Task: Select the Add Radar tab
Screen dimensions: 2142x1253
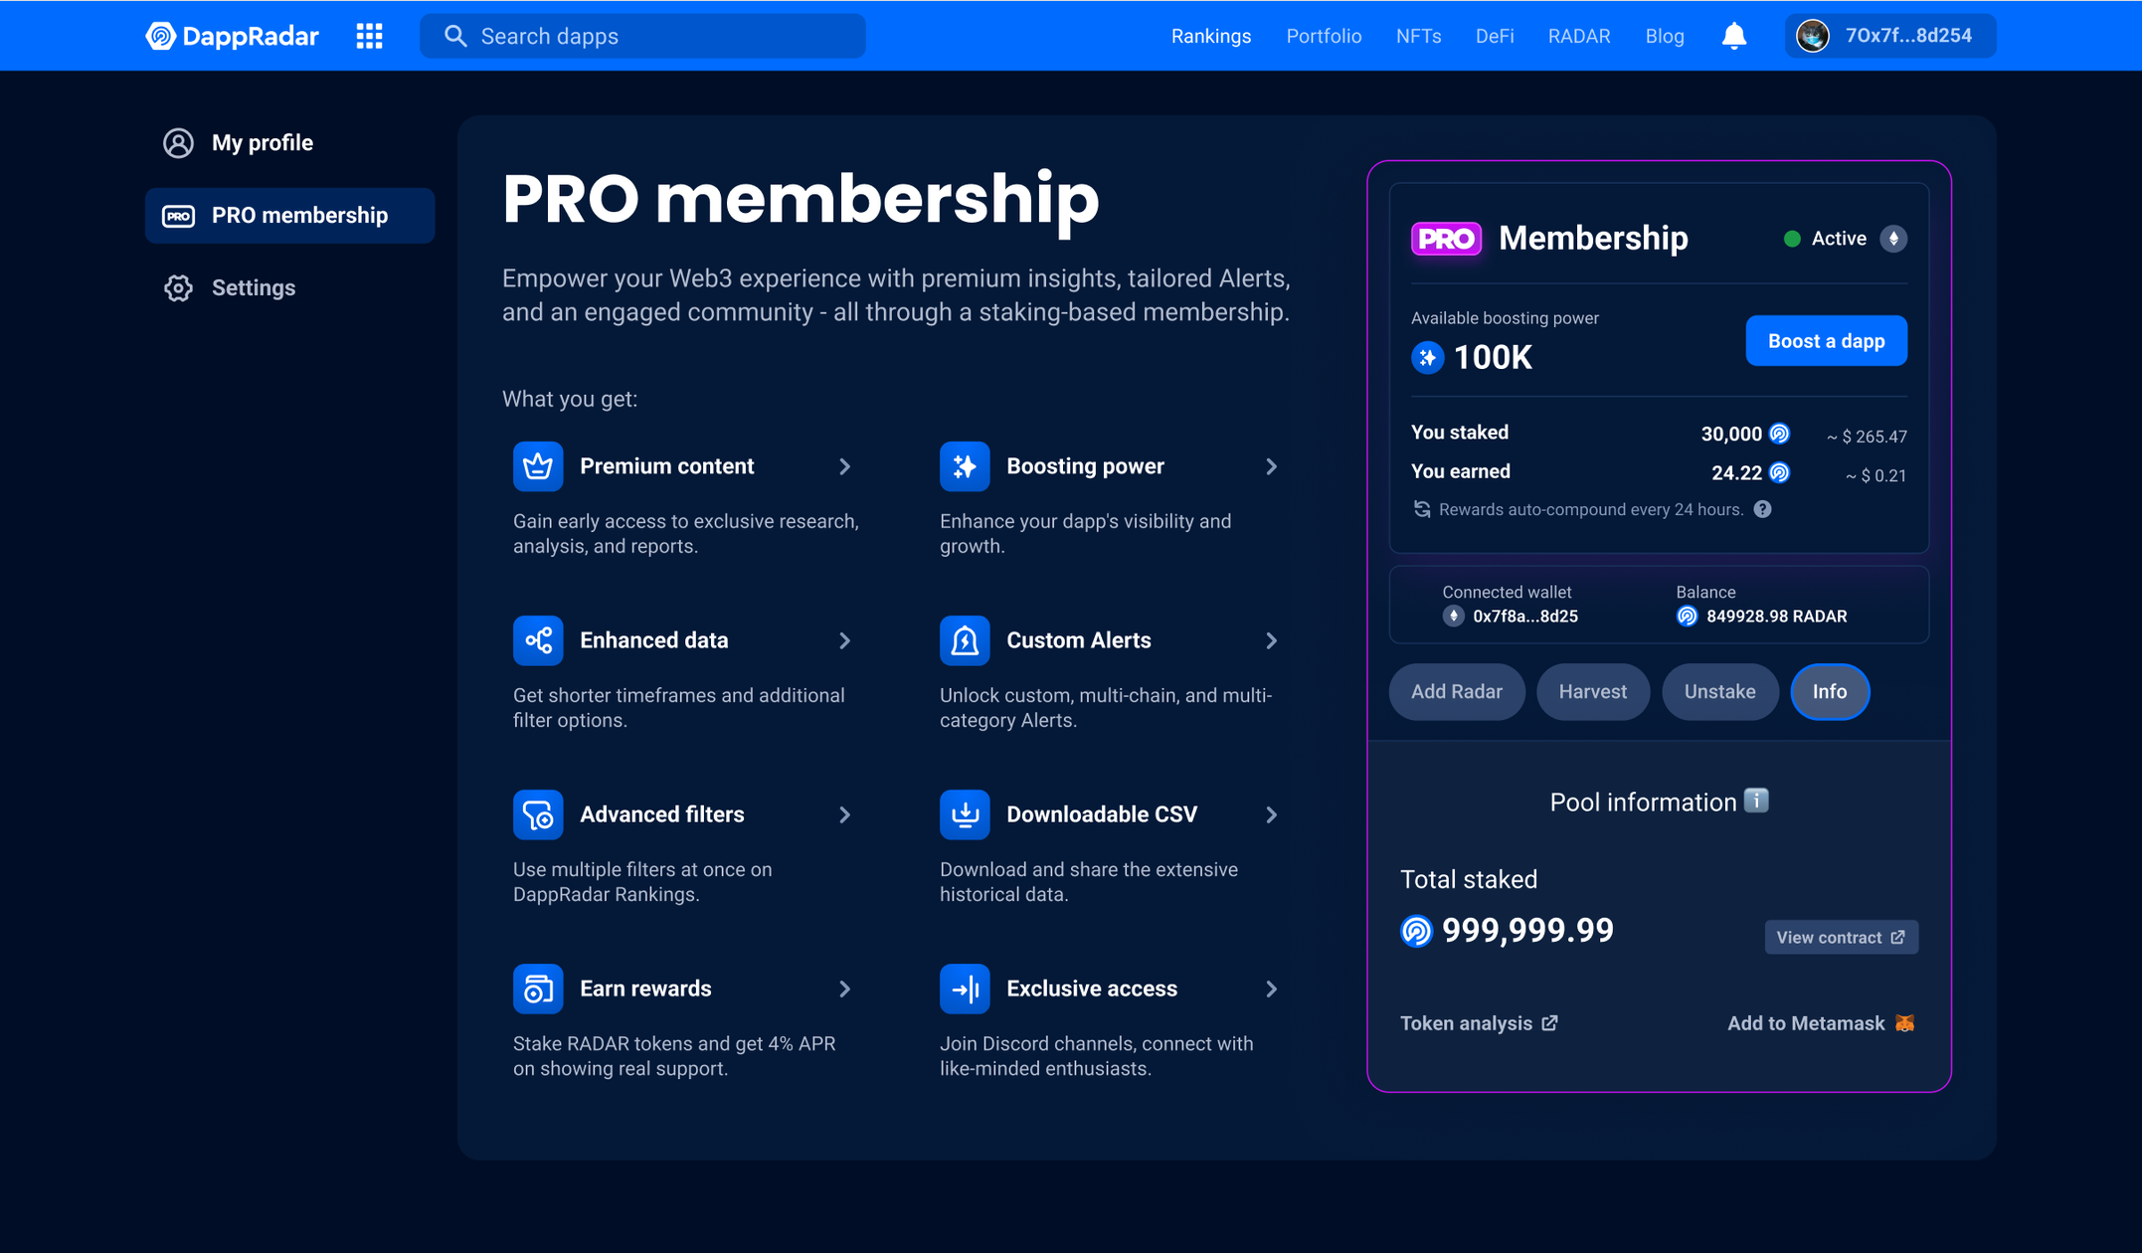Action: [x=1457, y=691]
